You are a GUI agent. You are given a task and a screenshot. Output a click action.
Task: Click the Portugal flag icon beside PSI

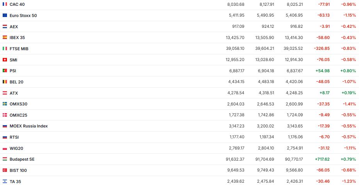(x=5, y=71)
